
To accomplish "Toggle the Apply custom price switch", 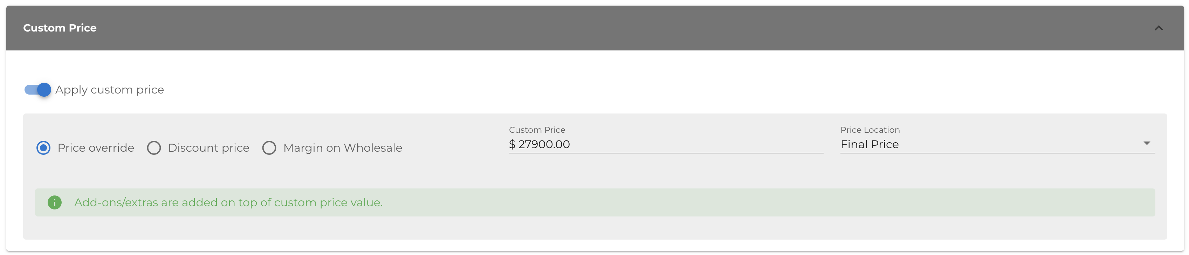I will tap(38, 89).
